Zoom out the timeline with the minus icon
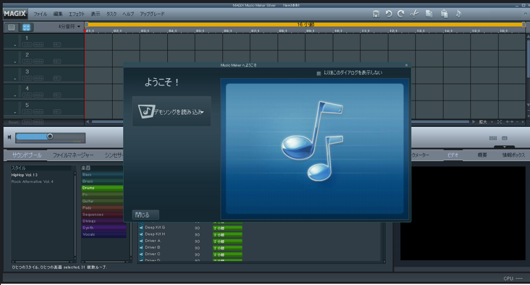Viewport: 530px width, 285px height. click(517, 122)
